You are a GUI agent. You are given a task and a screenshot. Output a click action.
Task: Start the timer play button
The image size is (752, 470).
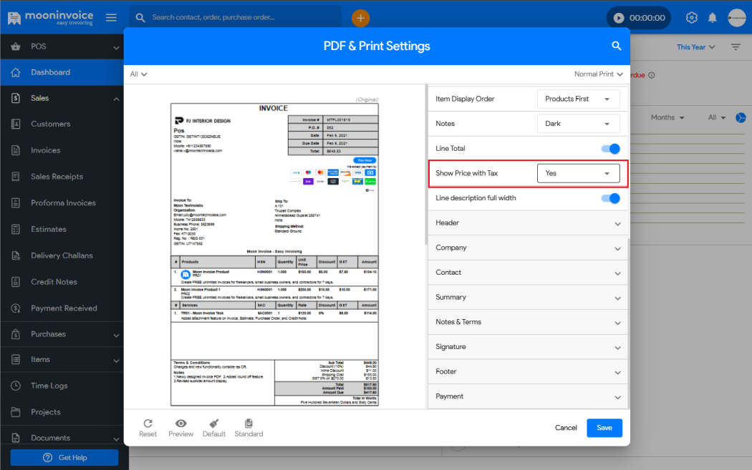[x=620, y=18]
